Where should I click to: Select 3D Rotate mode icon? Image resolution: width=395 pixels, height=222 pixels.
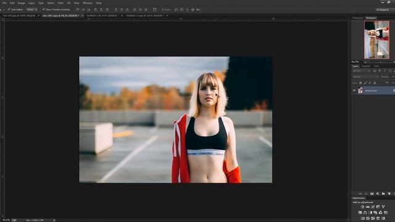point(176,10)
